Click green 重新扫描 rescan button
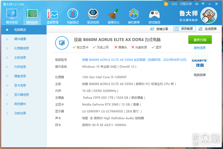The height and width of the screenshot is (149, 223). point(200,40)
